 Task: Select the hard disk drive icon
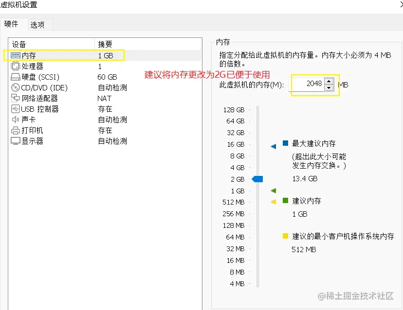pos(16,77)
